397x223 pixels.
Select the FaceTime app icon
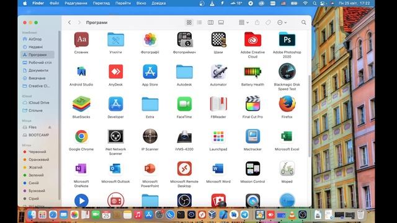coord(184,104)
